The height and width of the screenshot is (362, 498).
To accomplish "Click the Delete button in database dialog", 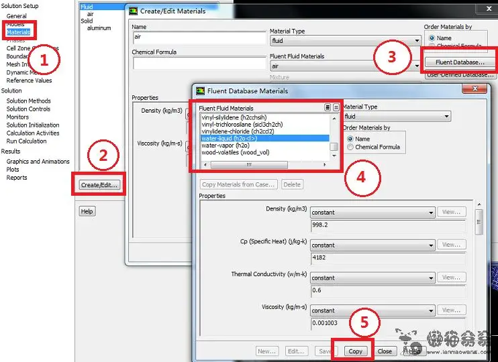I will [x=292, y=184].
